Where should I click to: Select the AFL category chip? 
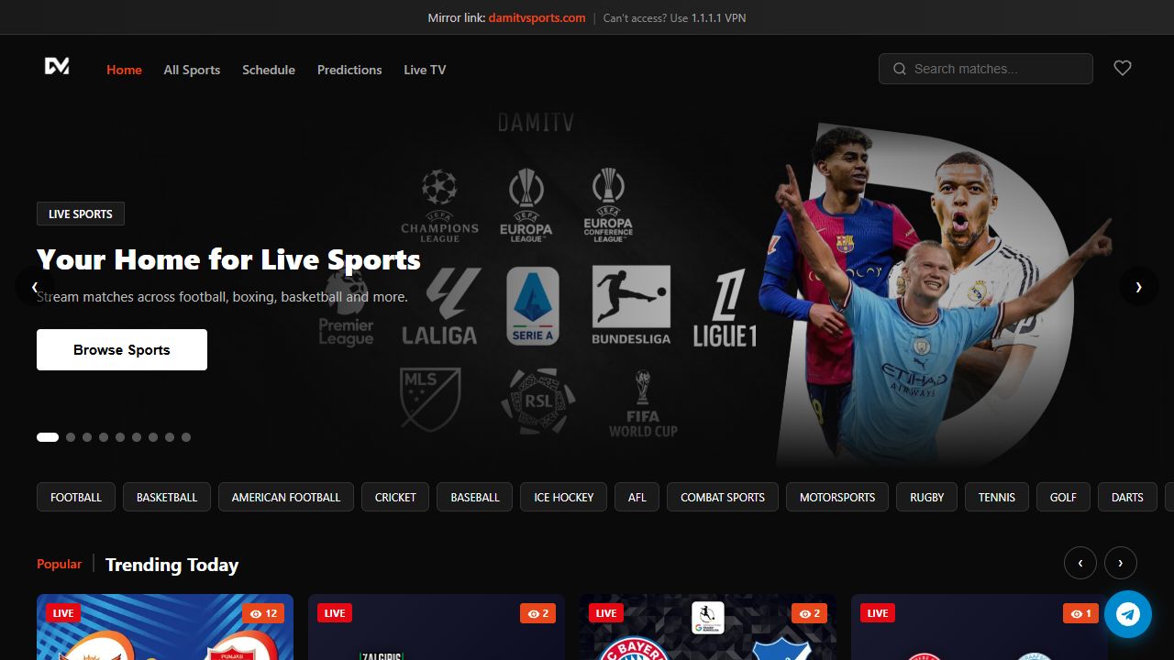click(x=637, y=497)
